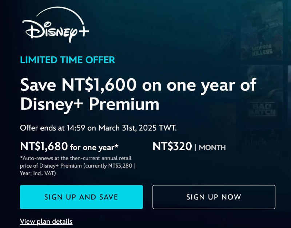Click the 'LIMITED TIME OFFER' label
Image resolution: width=291 pixels, height=228 pixels.
tap(67, 60)
